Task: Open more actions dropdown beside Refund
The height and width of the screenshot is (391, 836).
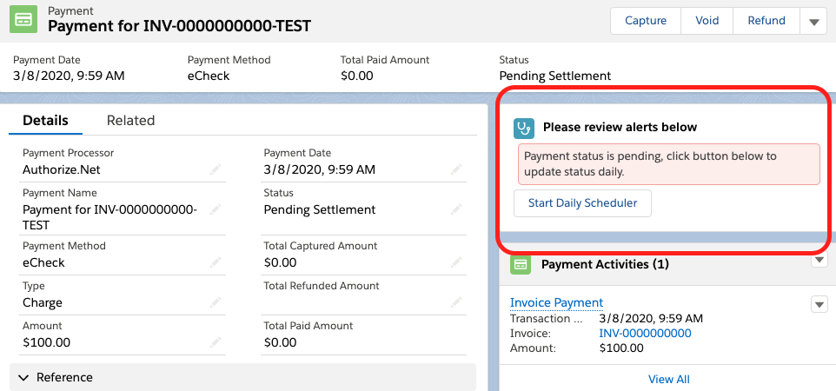Action: point(814,22)
